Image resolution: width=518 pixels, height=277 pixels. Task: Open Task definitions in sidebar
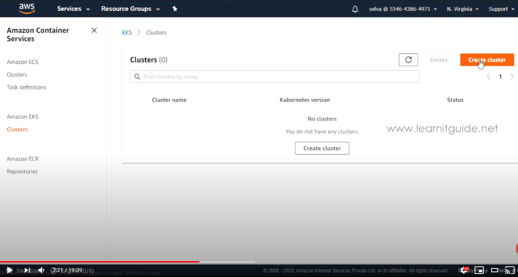coord(26,87)
